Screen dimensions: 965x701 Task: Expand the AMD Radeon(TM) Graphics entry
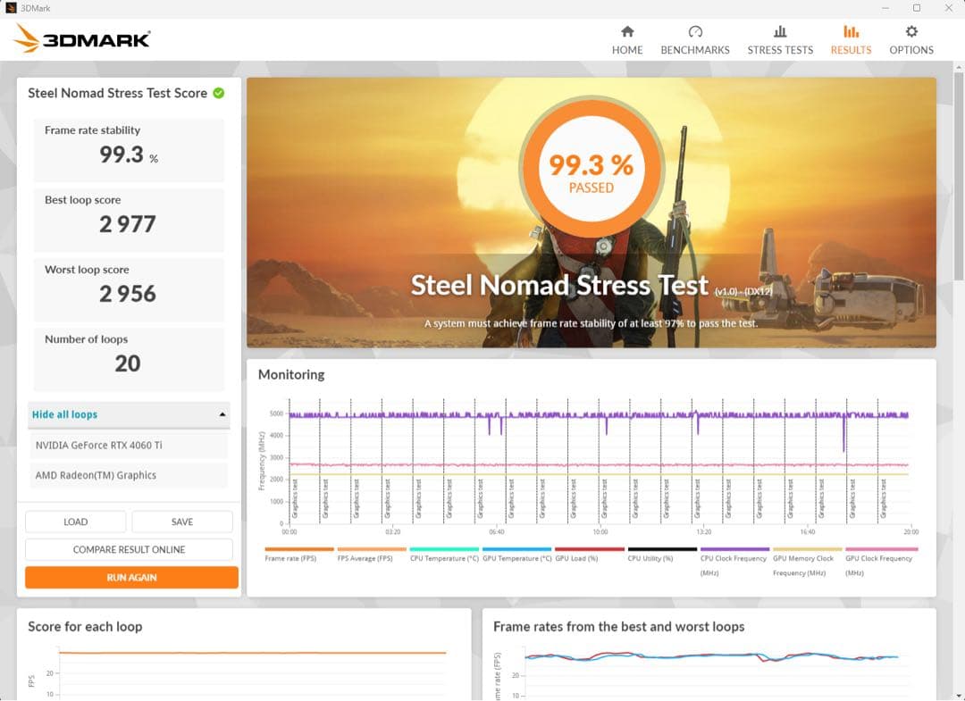129,475
